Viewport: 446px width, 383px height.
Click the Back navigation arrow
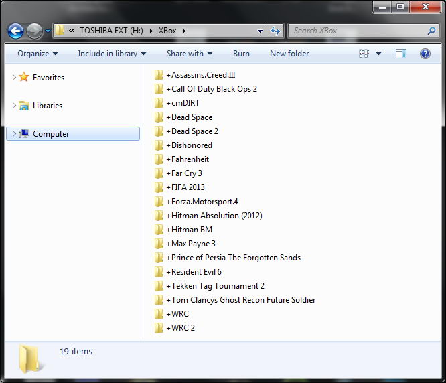(15, 31)
